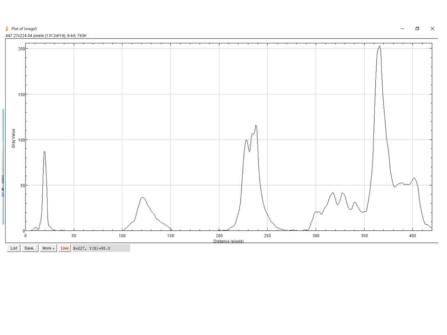Click the low broad peak near distance 120
This screenshot has height=335, width=447.
tap(142, 198)
